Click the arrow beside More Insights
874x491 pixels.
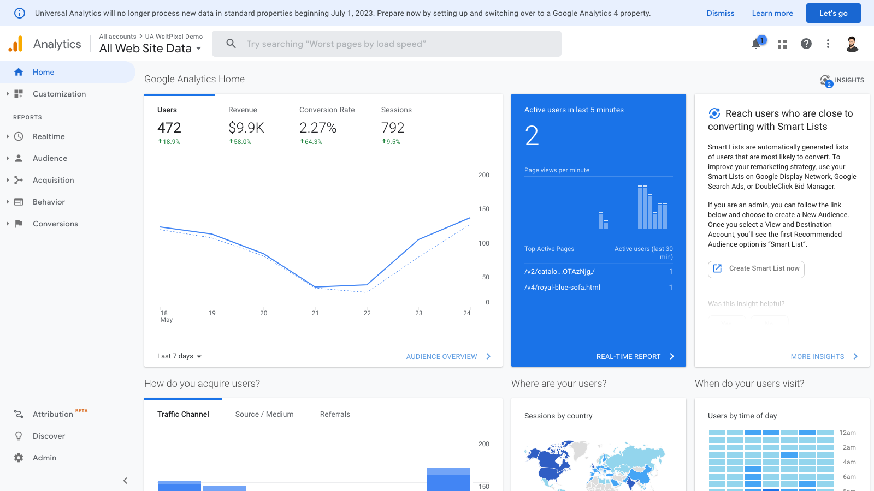click(855, 356)
